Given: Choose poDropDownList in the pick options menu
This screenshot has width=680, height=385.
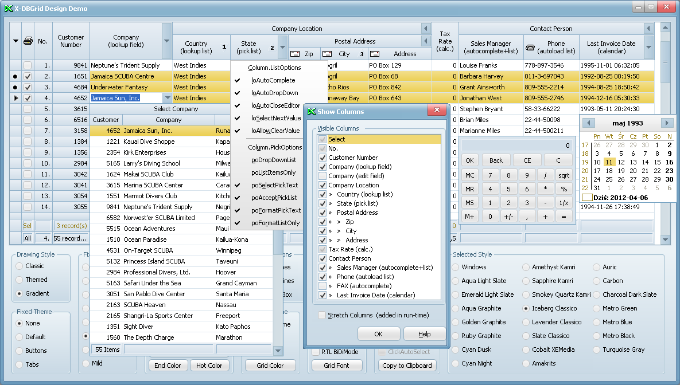Looking at the screenshot, I should pos(274,160).
